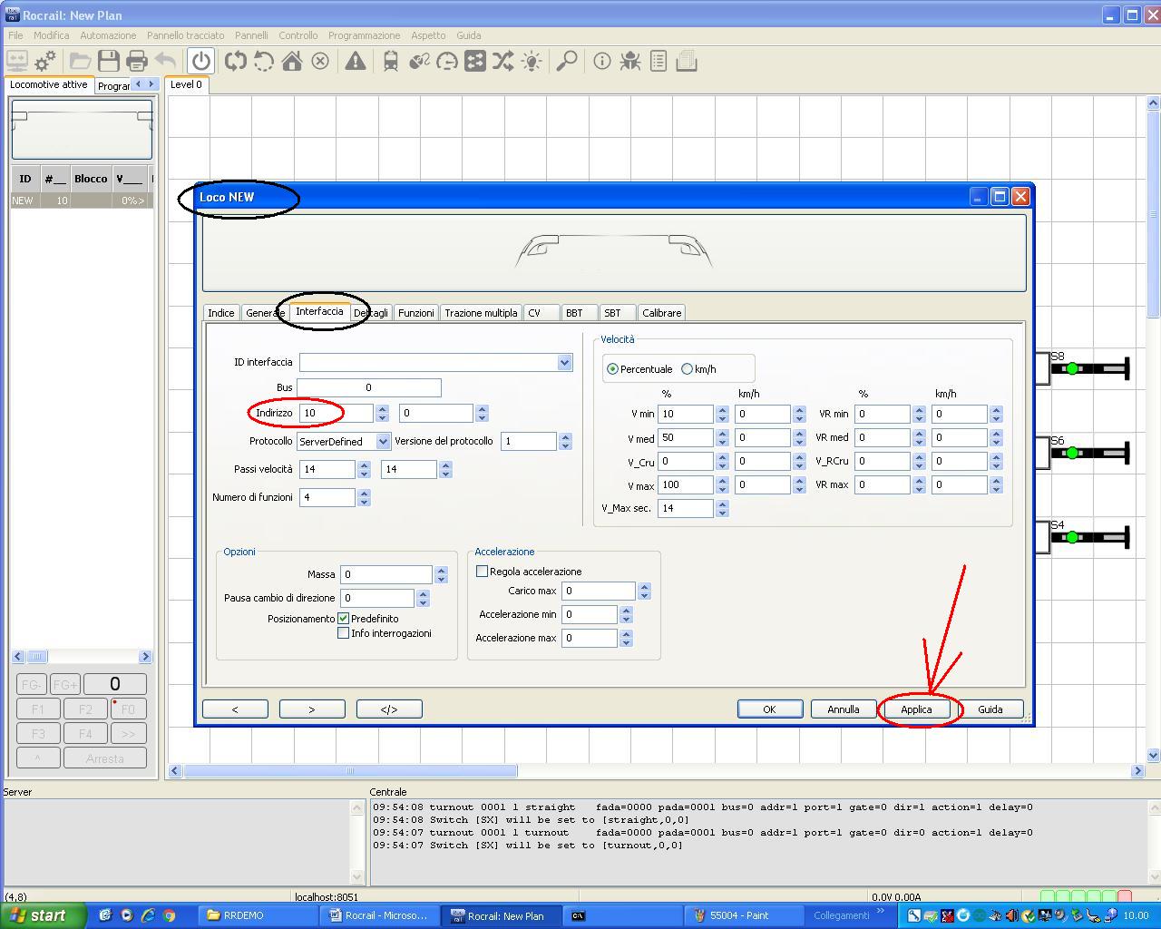This screenshot has height=929, width=1161.
Task: Click the </> button in Loco dialog
Action: tap(389, 709)
